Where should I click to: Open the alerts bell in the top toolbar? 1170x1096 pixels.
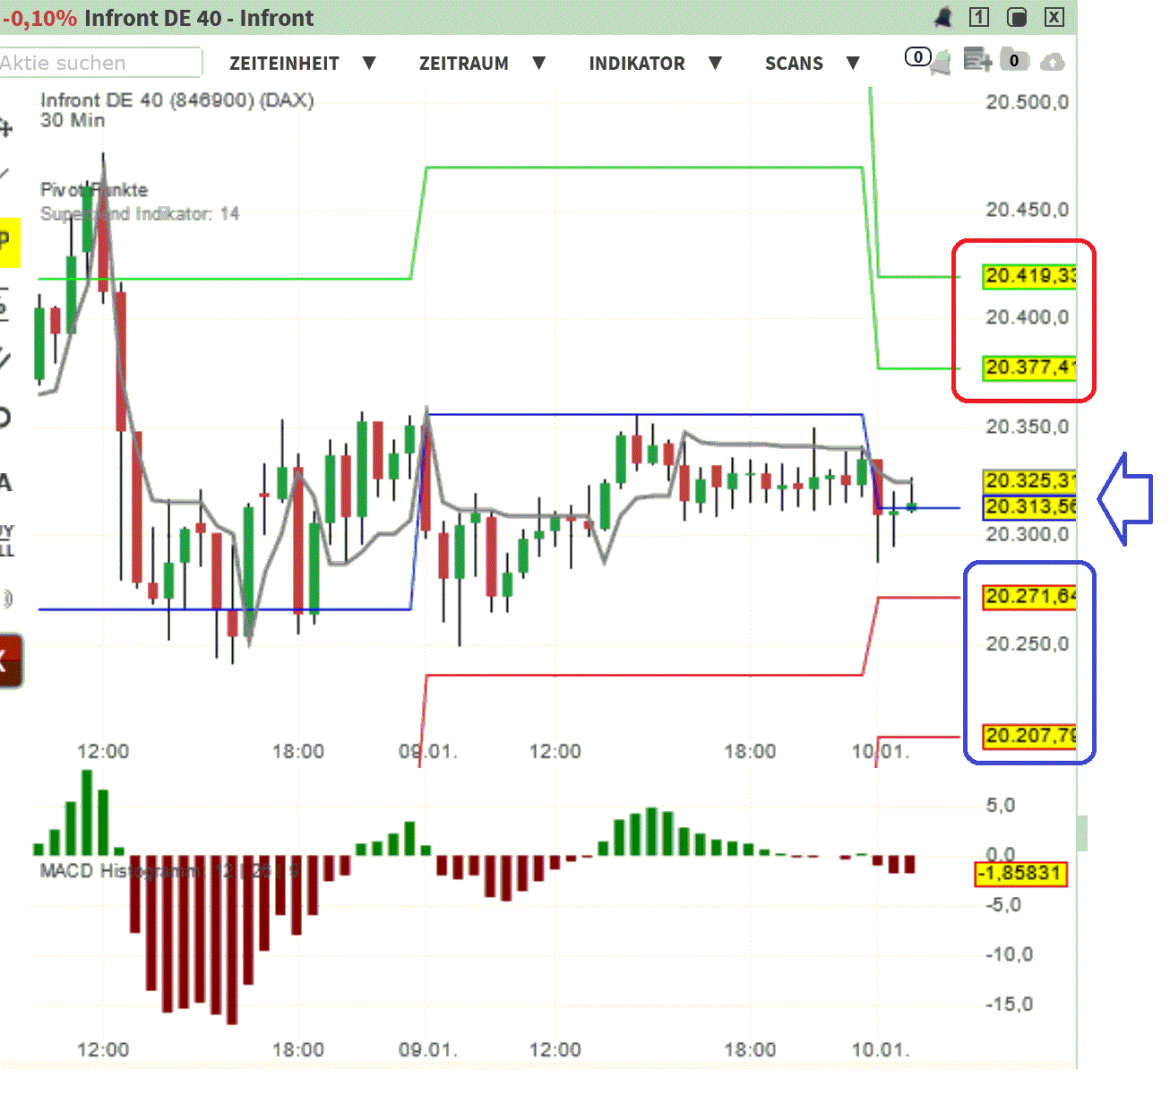click(942, 60)
